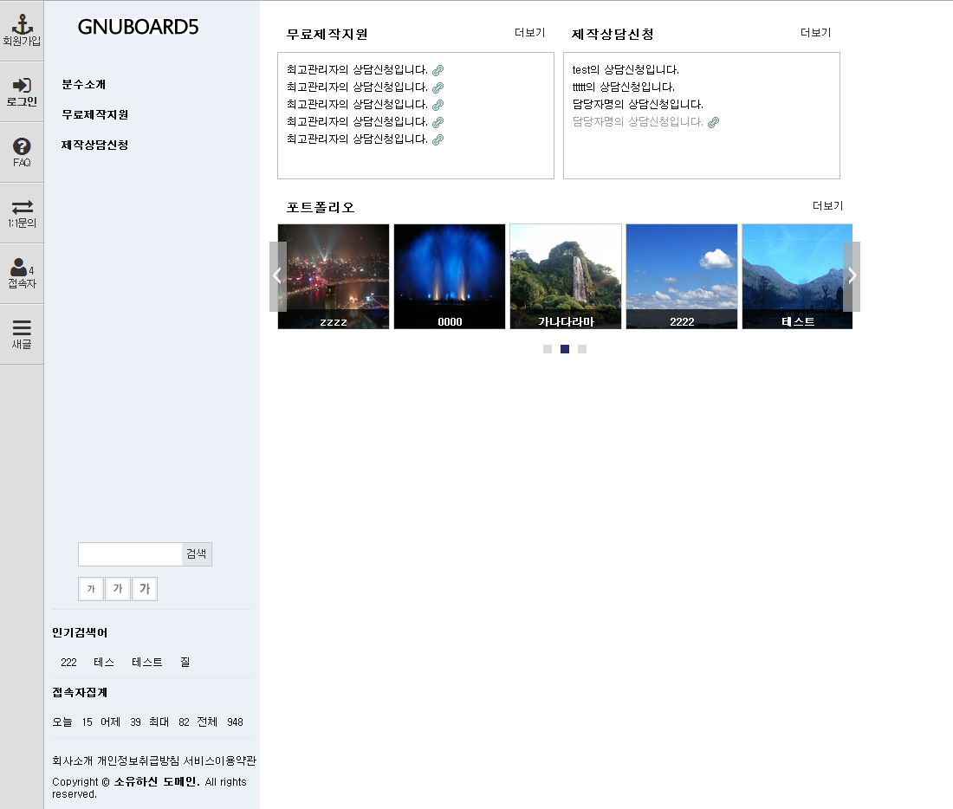Go to previous portfolio slide arrow
Screen dimensions: 953x809
[x=277, y=276]
